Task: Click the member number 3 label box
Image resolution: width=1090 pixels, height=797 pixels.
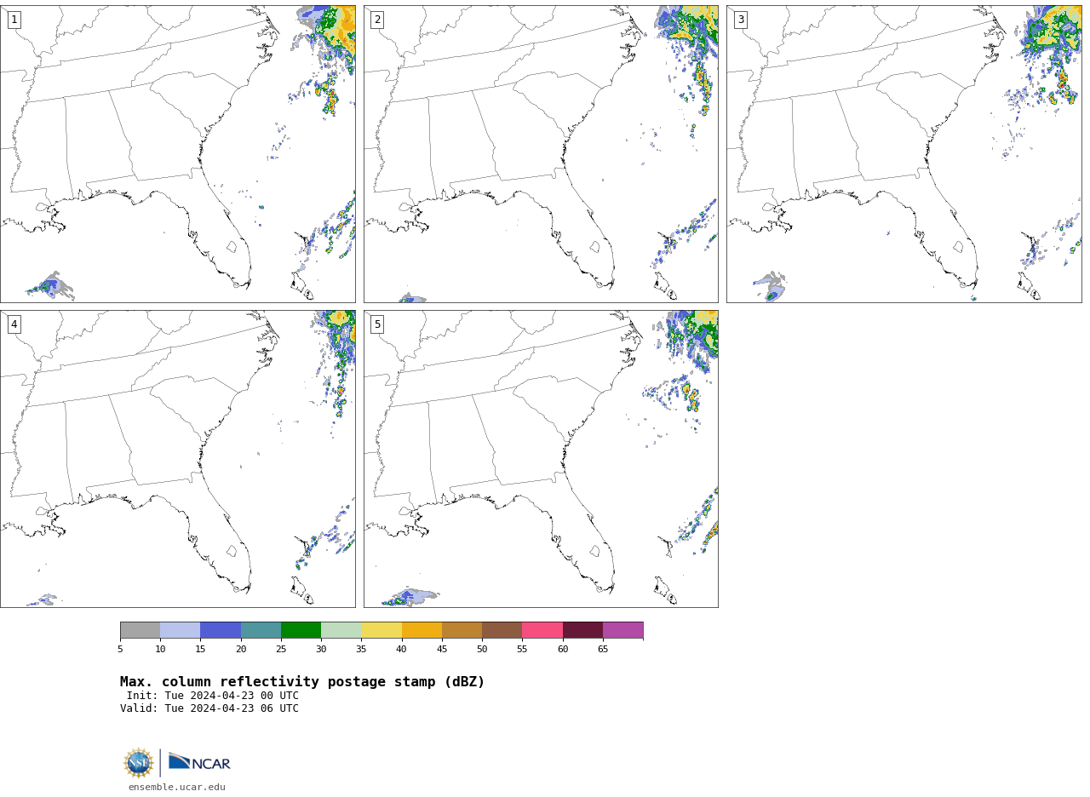Action: (x=741, y=20)
